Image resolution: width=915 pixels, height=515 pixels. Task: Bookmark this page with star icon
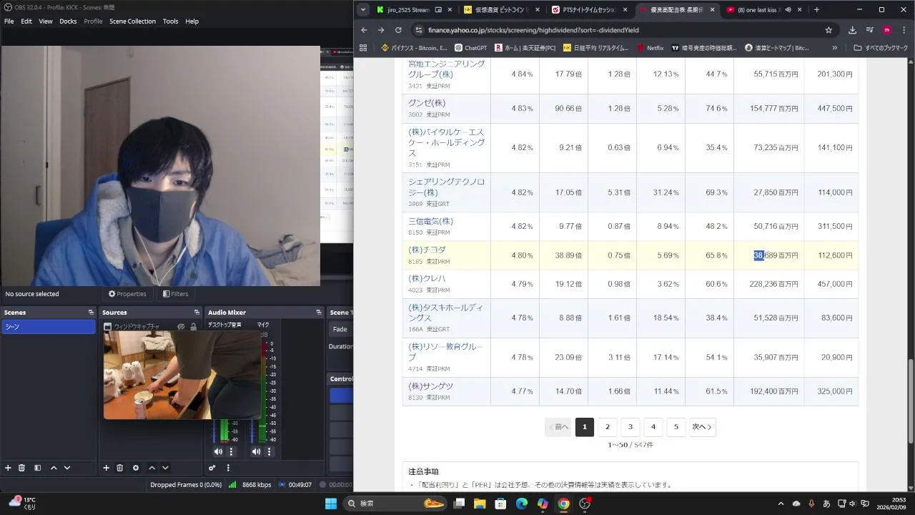click(829, 30)
